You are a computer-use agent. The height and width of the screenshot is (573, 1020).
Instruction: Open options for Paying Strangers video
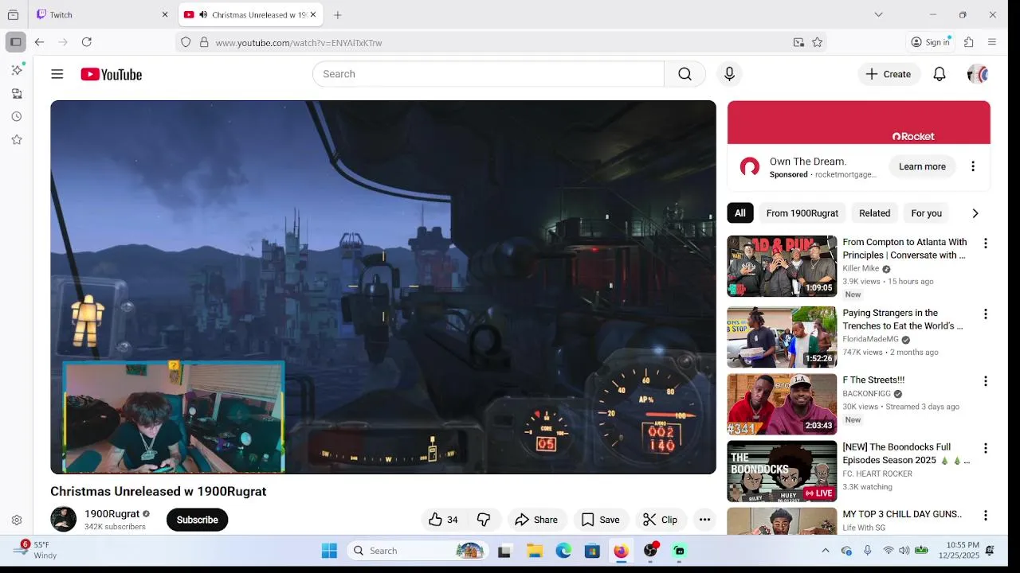pos(985,314)
